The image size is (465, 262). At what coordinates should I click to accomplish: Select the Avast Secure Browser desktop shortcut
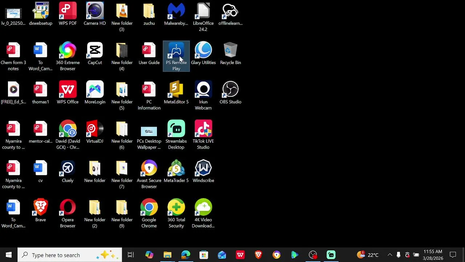(x=149, y=174)
